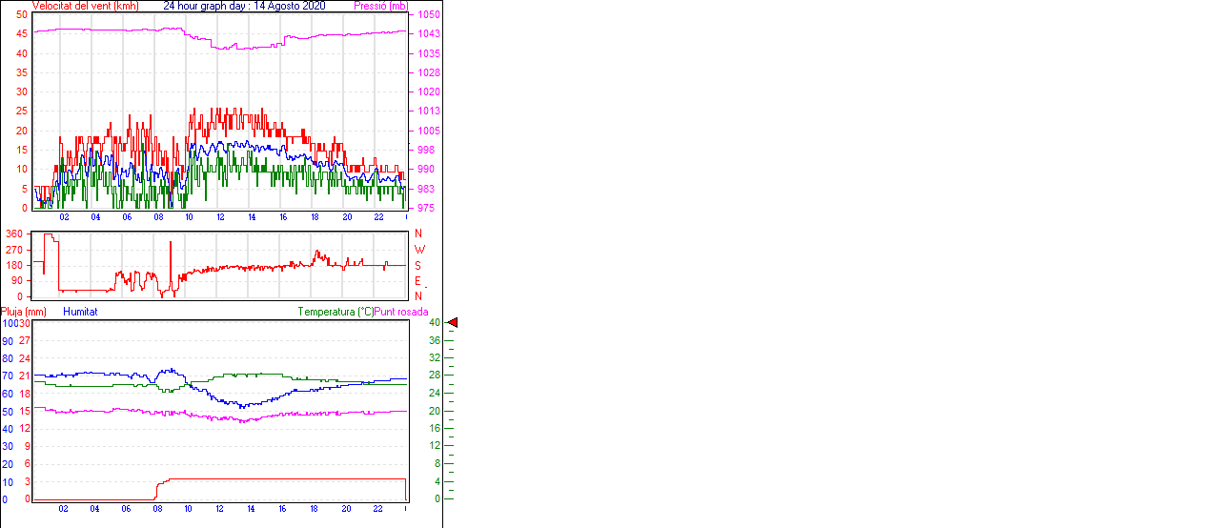Click the 360 wind direction axis value

(14, 234)
